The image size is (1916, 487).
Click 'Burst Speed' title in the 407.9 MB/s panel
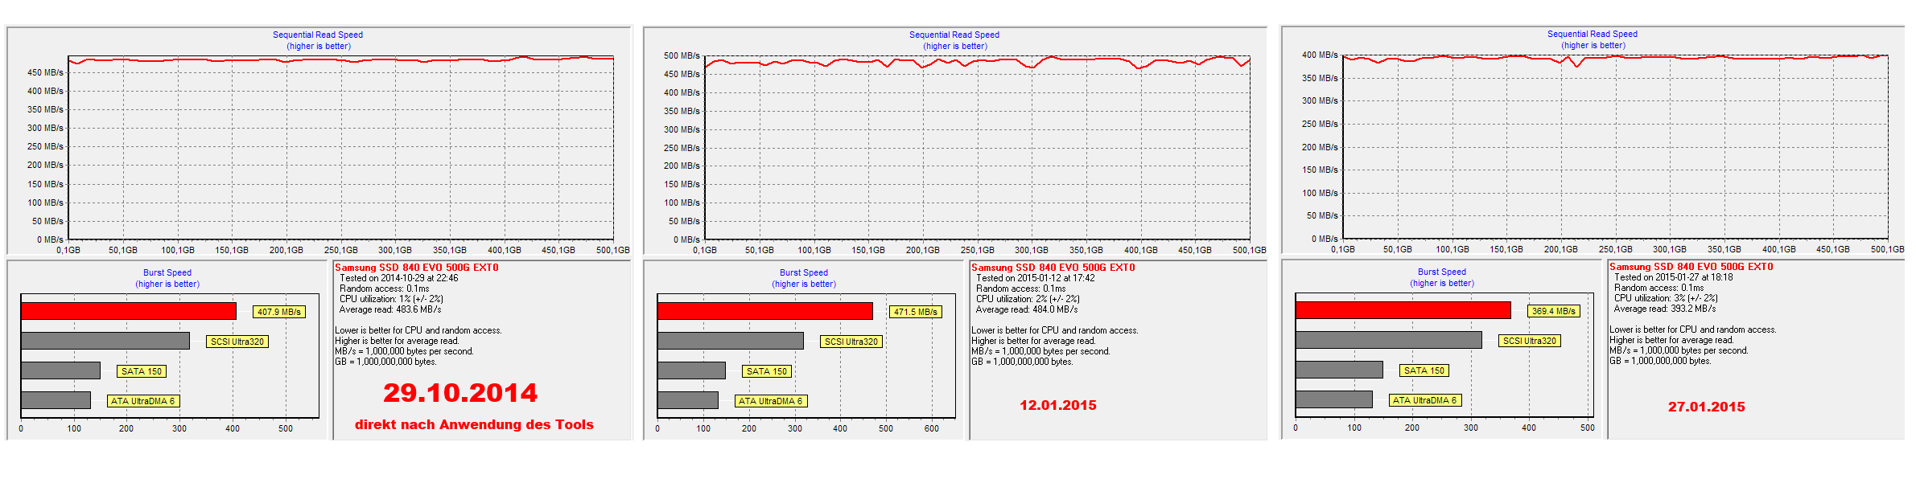[x=167, y=272]
